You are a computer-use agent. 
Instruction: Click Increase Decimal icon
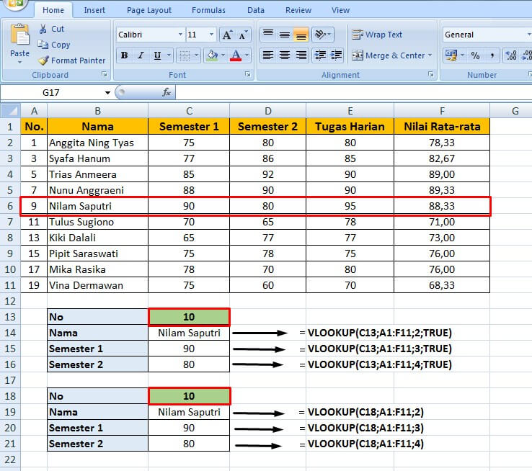[511, 55]
